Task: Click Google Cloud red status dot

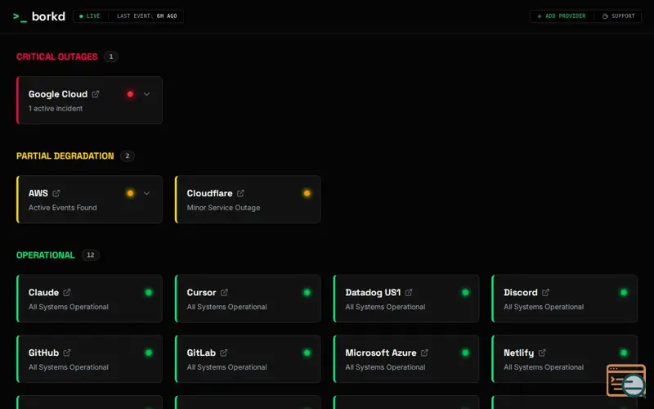Action: (x=130, y=94)
